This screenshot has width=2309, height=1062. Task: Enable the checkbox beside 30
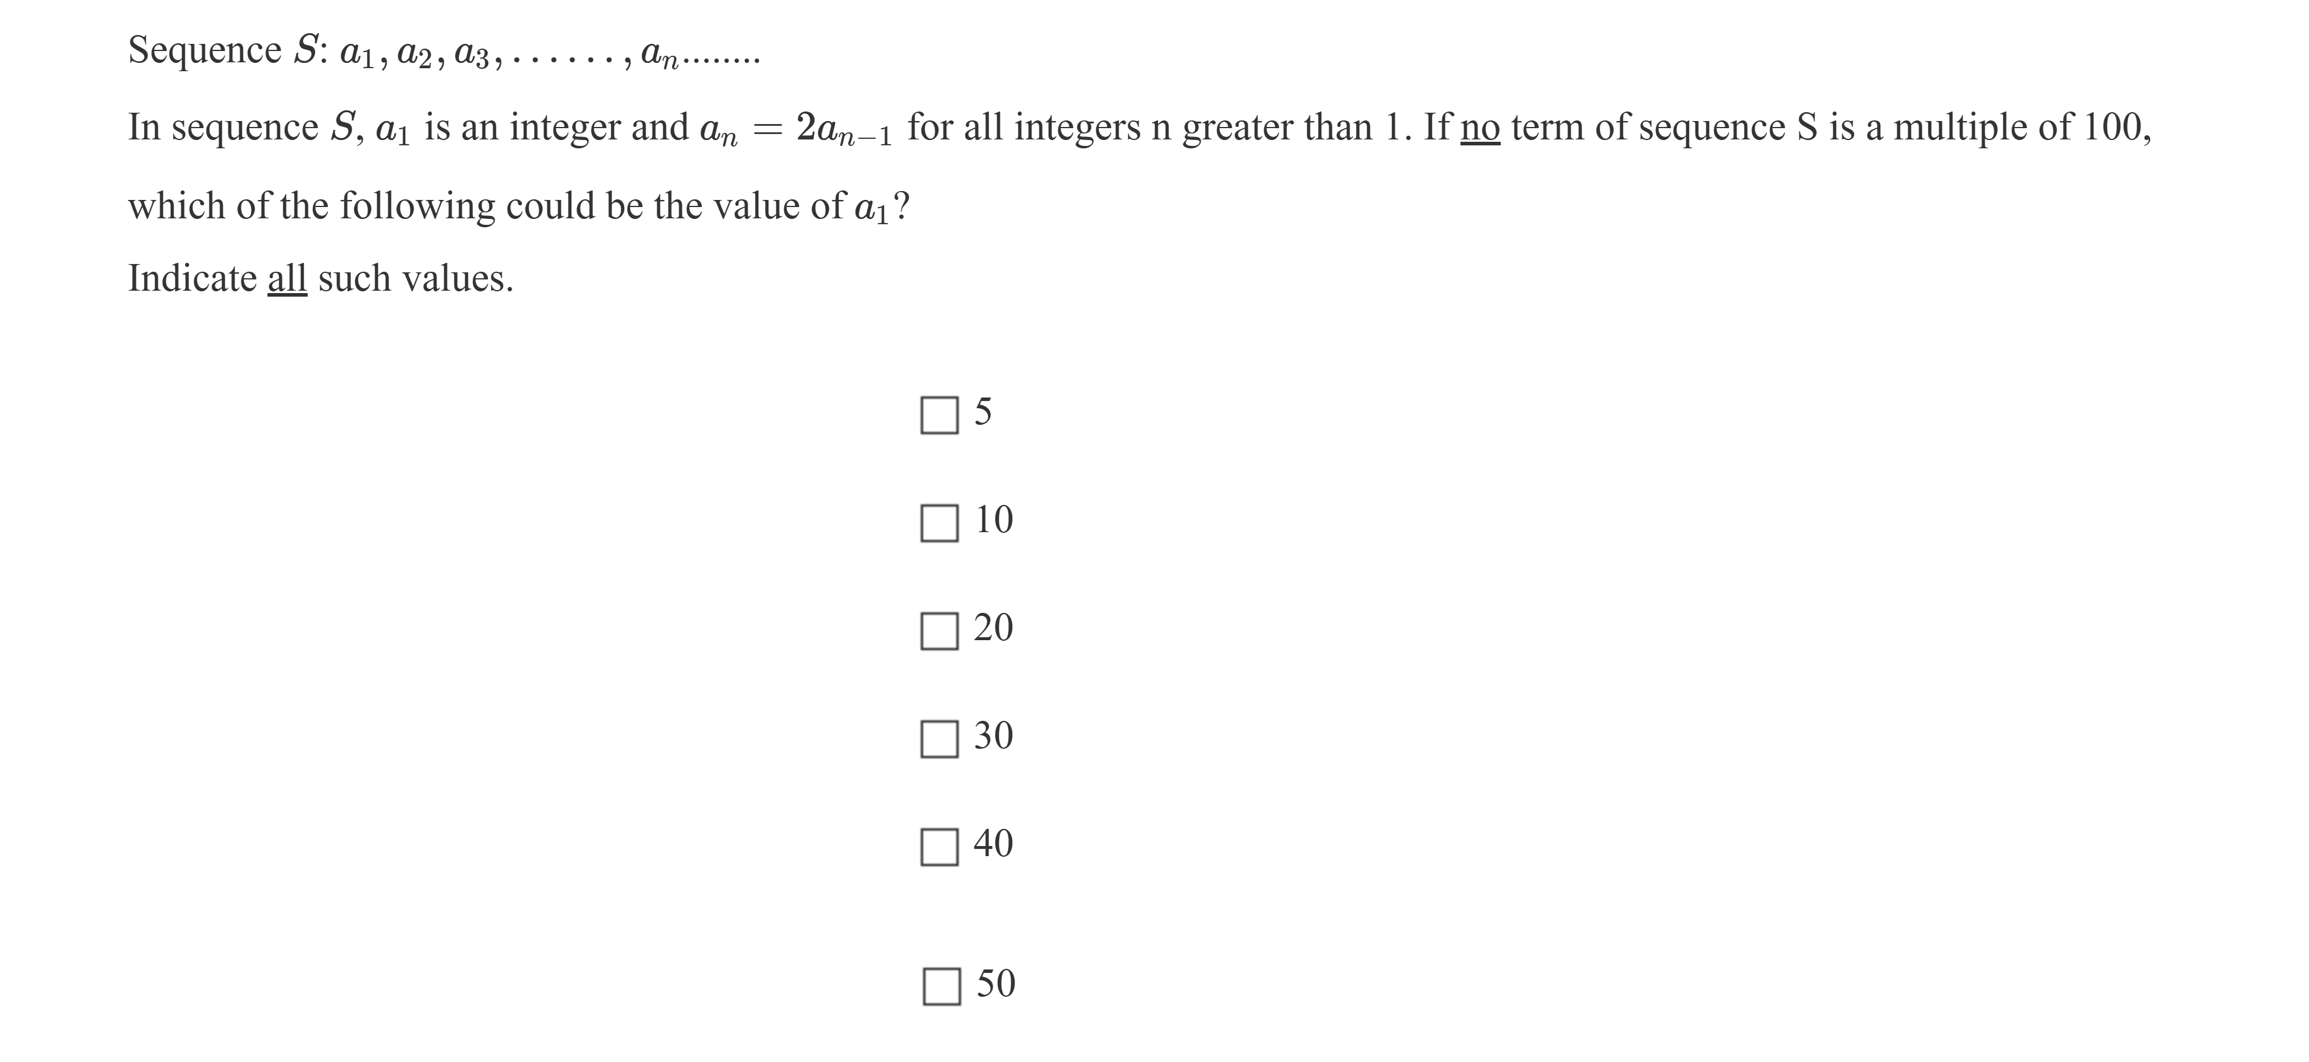coord(939,739)
